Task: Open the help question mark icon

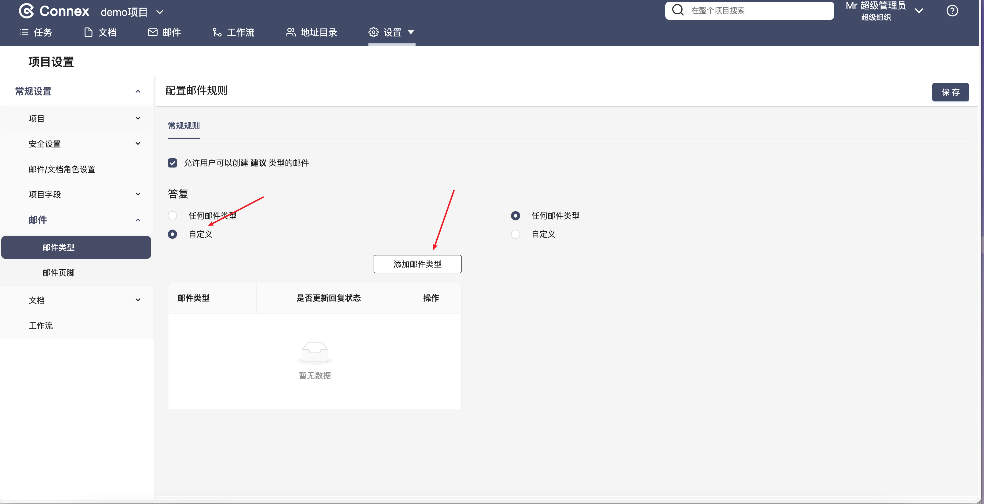Action: (952, 11)
